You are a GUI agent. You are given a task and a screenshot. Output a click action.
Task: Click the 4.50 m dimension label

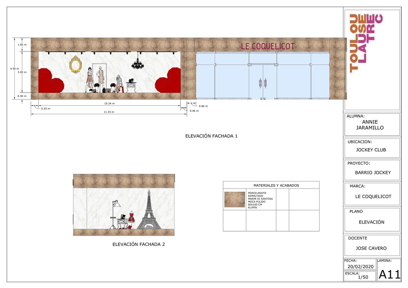(15, 69)
